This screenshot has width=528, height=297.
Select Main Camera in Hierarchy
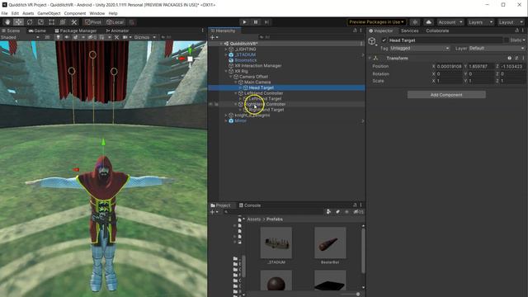(x=257, y=82)
